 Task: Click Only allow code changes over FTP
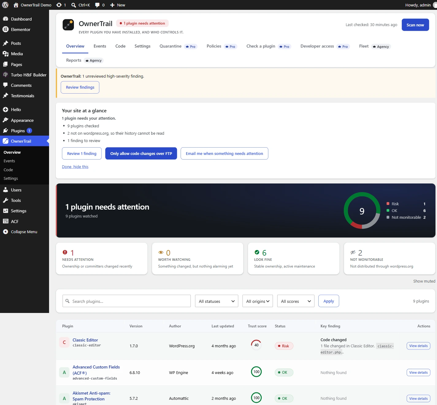click(141, 153)
